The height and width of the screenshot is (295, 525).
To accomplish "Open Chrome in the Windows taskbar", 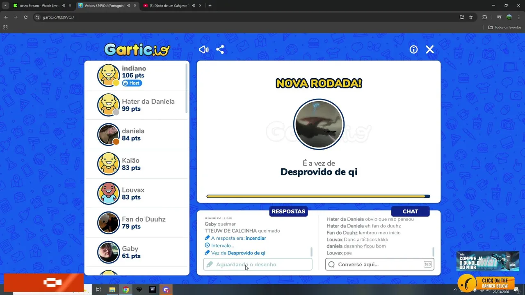I will (x=126, y=290).
